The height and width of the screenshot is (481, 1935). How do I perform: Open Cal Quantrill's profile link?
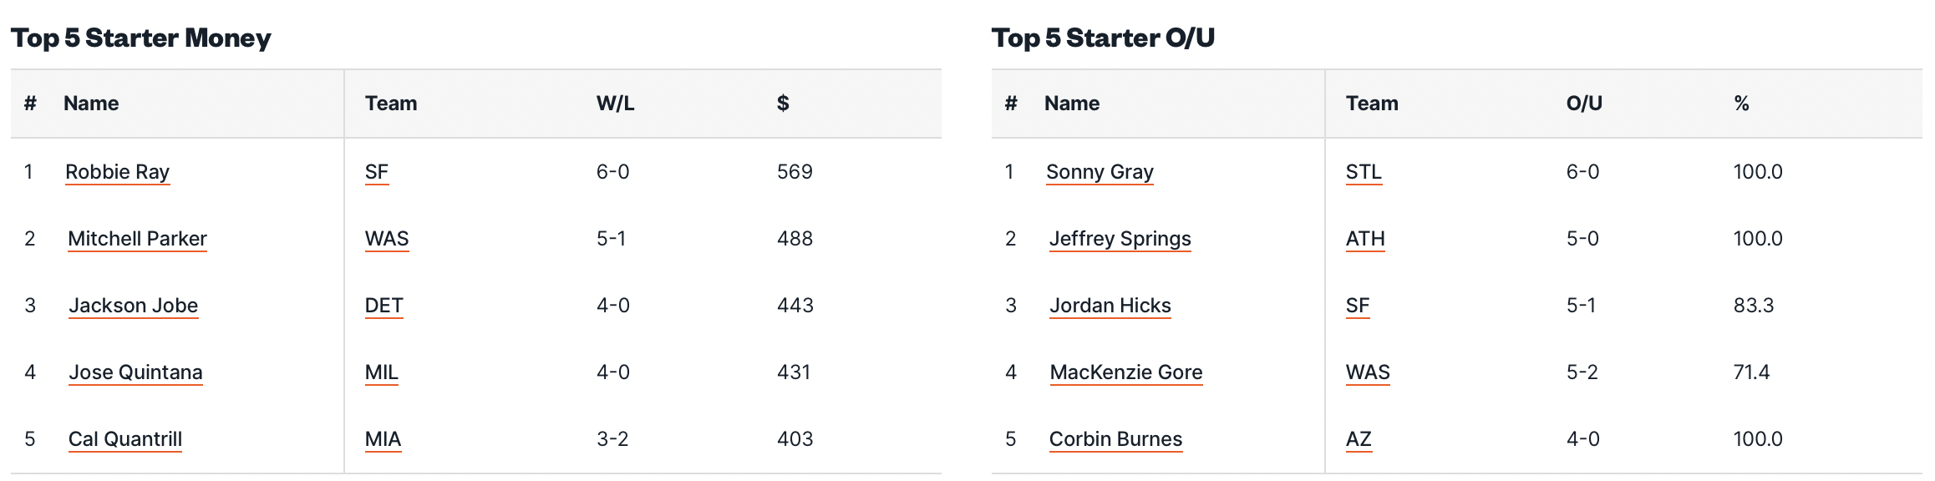pos(125,439)
